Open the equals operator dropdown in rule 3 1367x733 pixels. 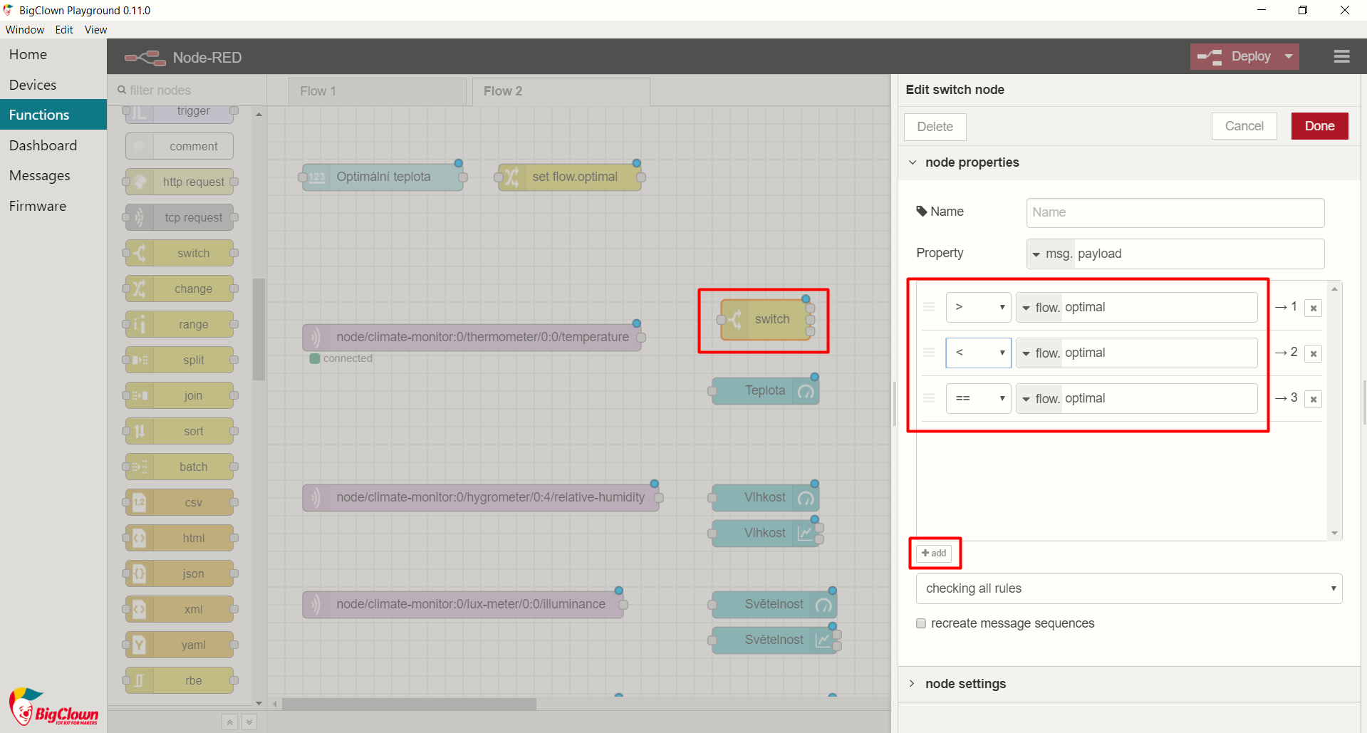click(979, 398)
